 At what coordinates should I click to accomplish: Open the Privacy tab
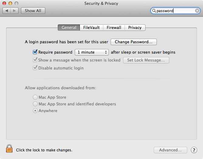[135, 27]
